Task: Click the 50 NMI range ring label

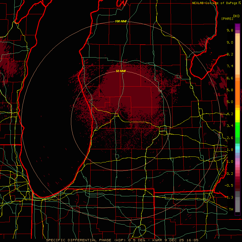Action: pos(121,71)
